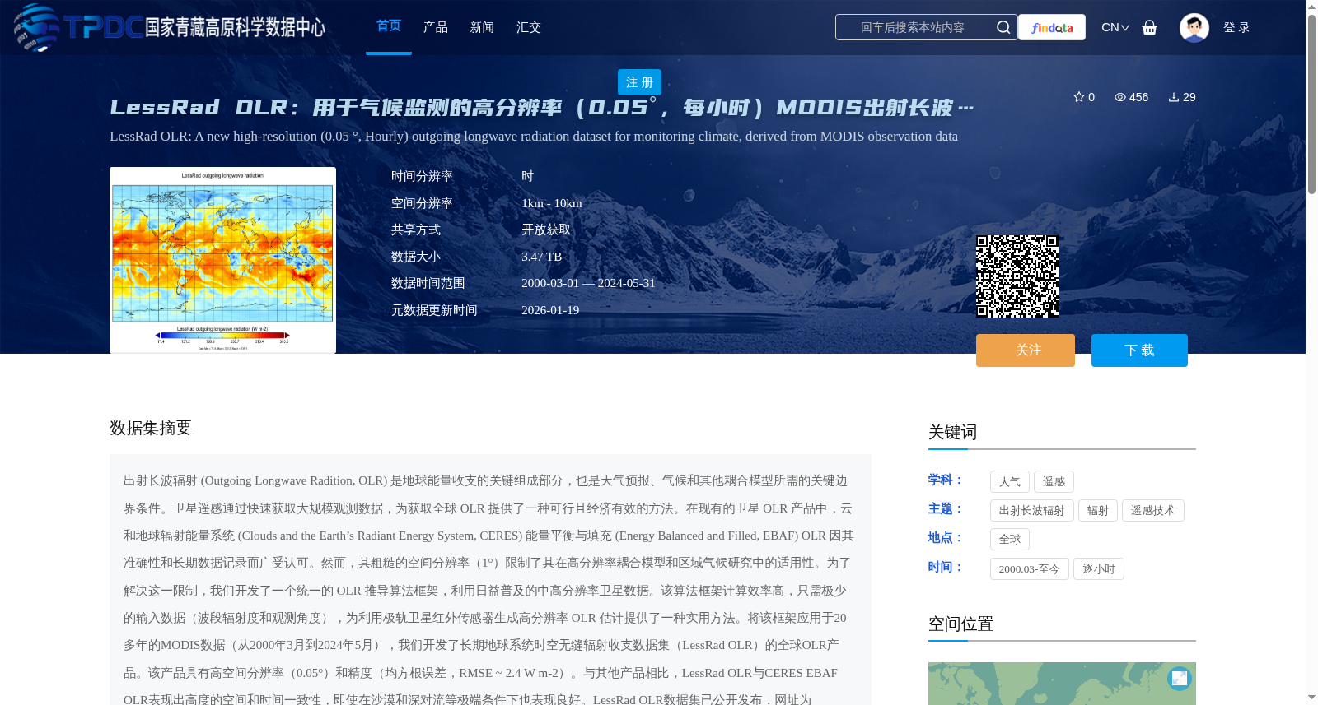Click the star favorites icon

tap(1079, 97)
